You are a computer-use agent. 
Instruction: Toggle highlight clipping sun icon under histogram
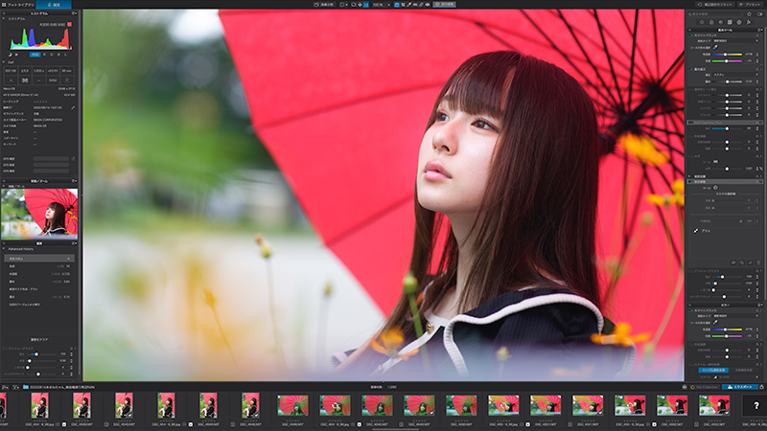tap(16, 55)
